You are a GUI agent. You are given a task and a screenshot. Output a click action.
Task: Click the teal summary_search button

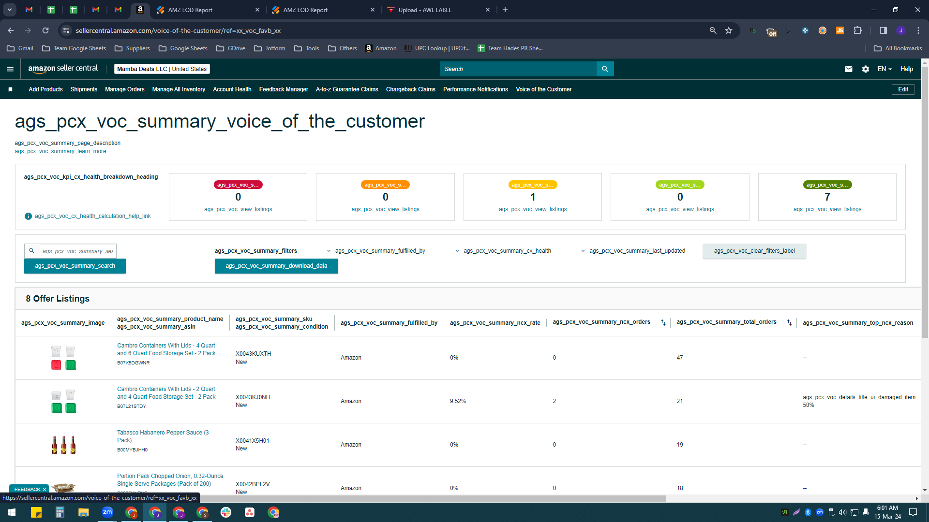(x=75, y=266)
